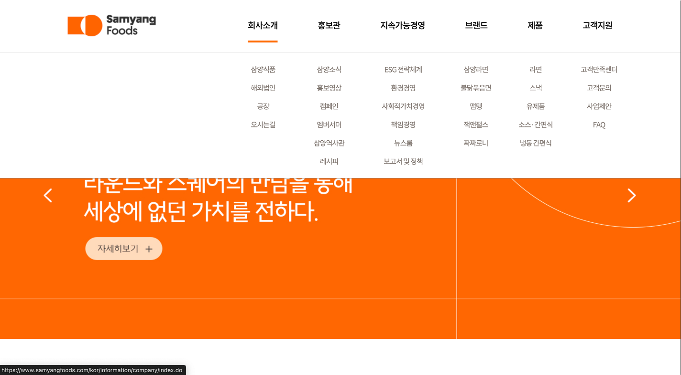This screenshot has height=375, width=681.
Task: Click the right carousel arrow
Action: tap(631, 196)
